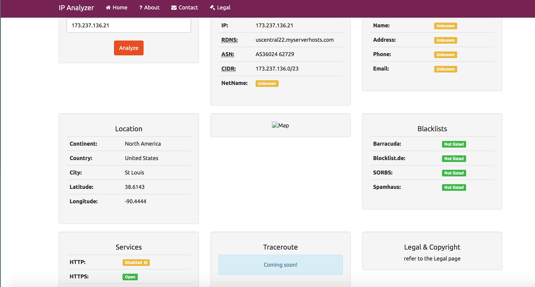Click the Unknown badge beside NetName
Viewport: 535px width, 287px height.
click(267, 84)
